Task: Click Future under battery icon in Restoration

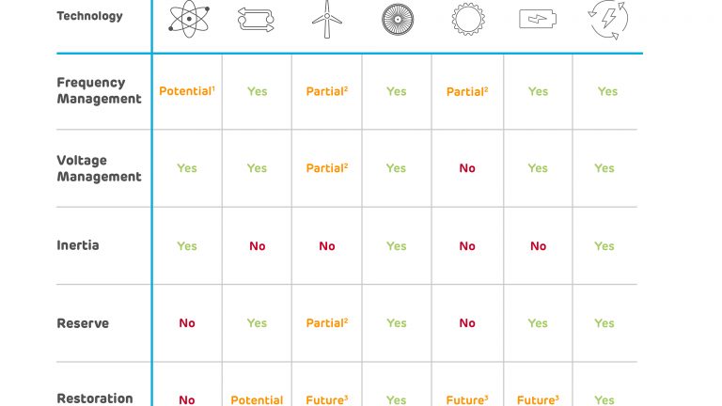Action: [x=537, y=400]
